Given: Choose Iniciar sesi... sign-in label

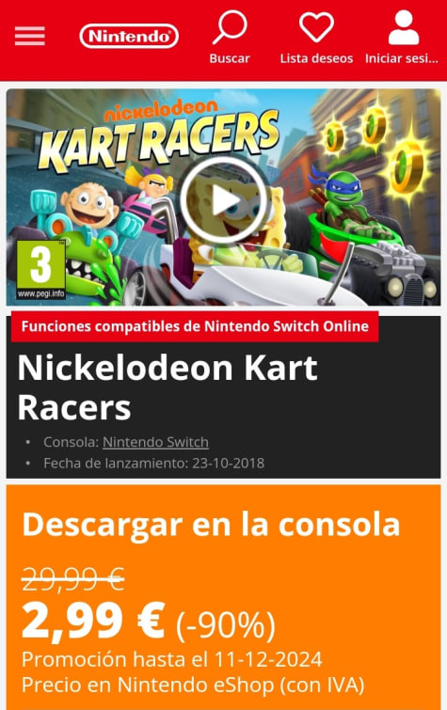Looking at the screenshot, I should (402, 58).
